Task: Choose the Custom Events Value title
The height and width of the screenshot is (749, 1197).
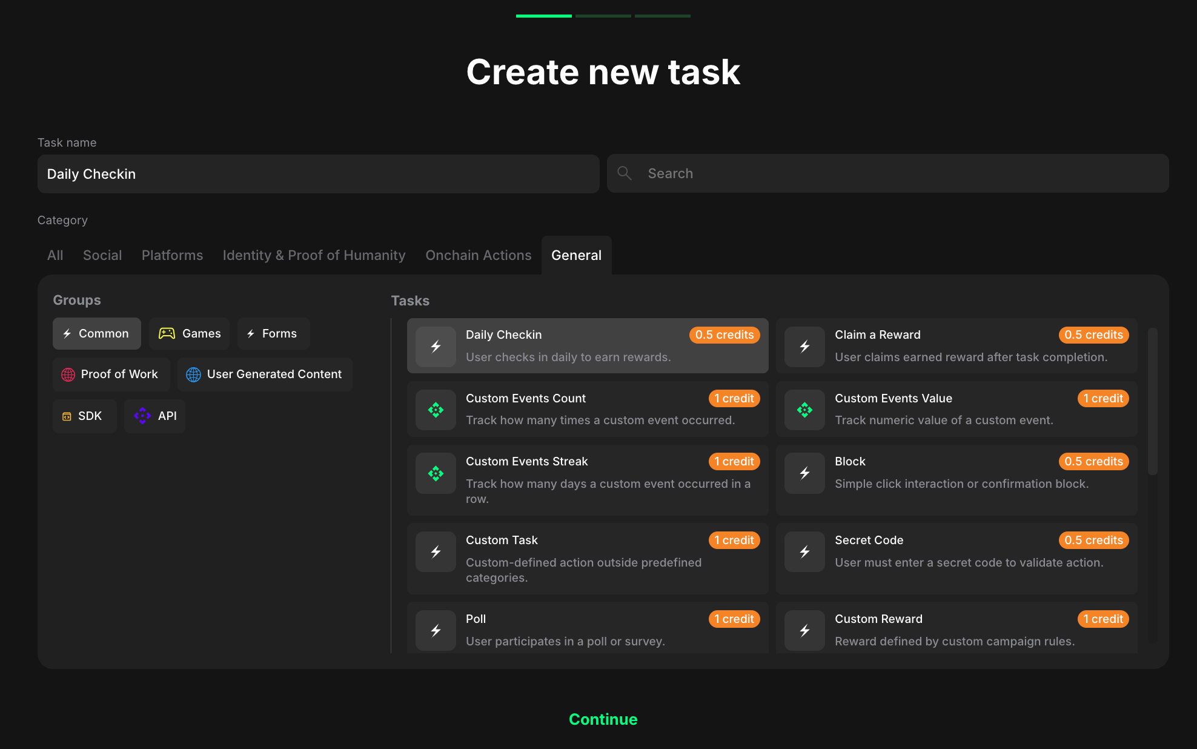Action: (x=893, y=398)
